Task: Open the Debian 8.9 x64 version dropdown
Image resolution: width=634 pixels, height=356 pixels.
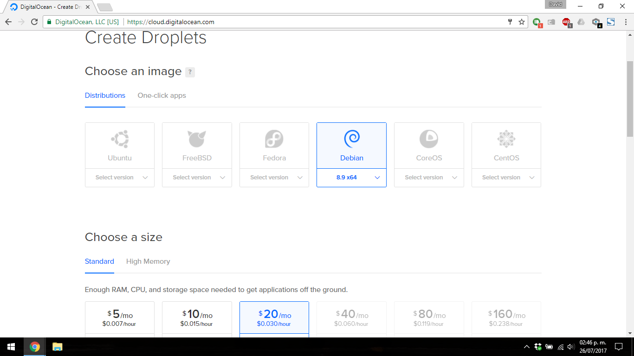Action: pos(351,178)
